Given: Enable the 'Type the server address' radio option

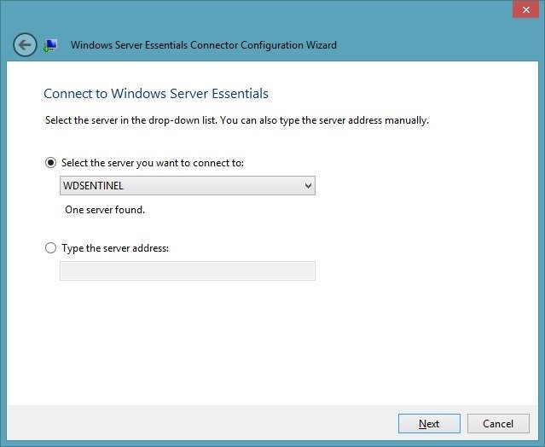Looking at the screenshot, I should point(50,248).
